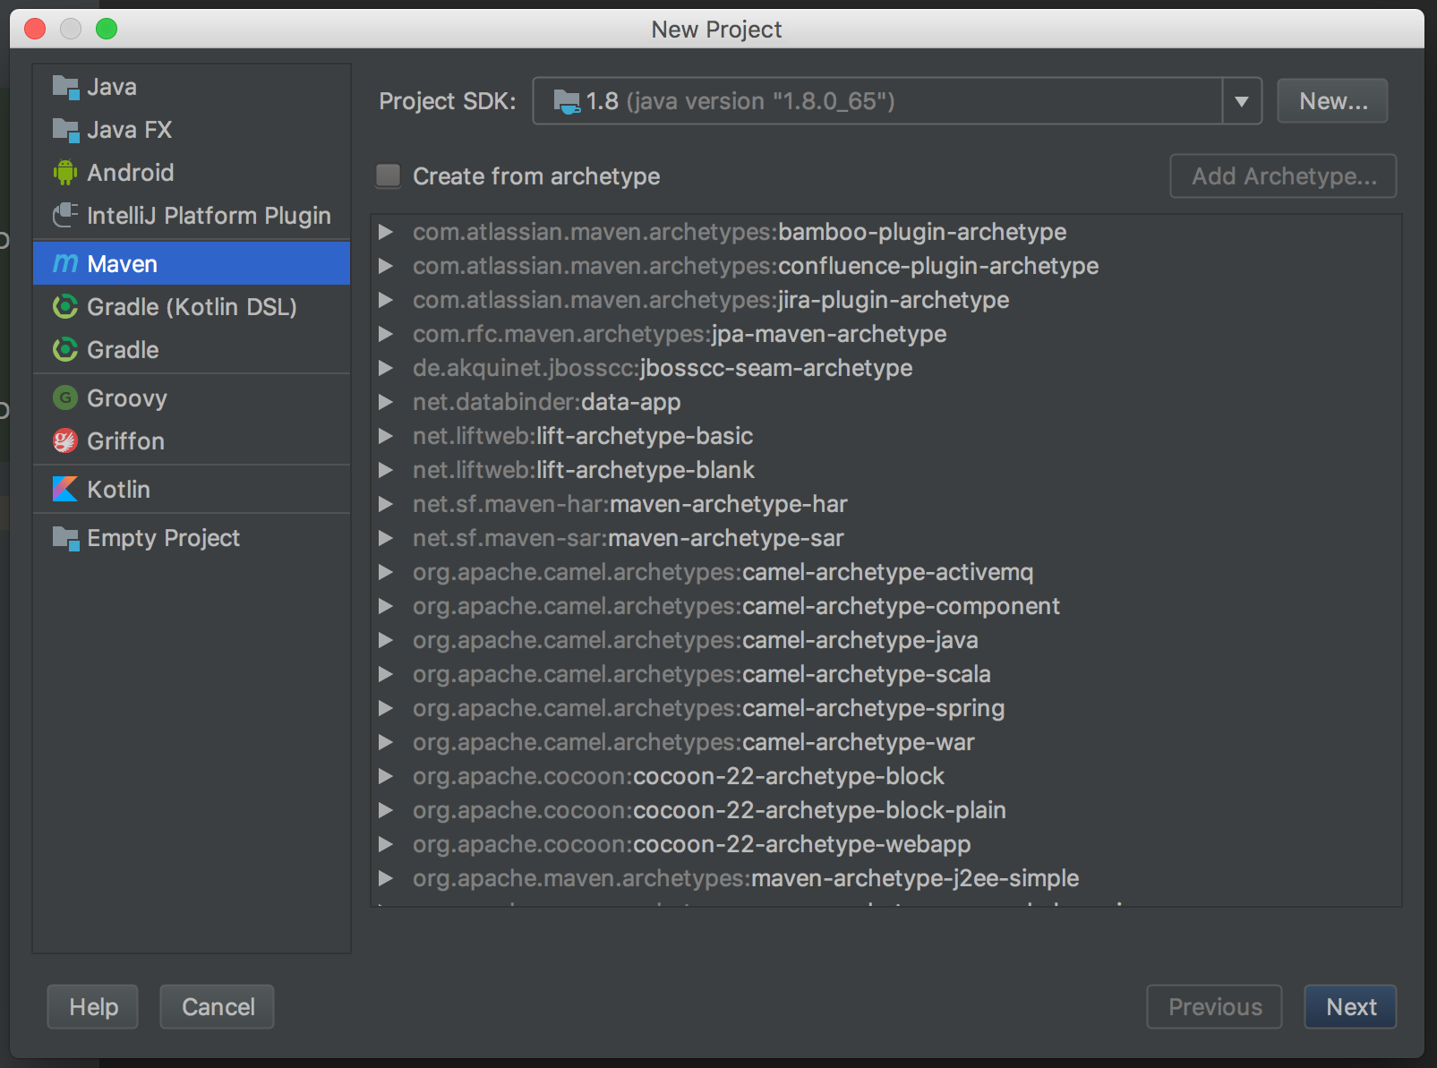
Task: Click the red Griffon icon
Action: click(x=65, y=440)
